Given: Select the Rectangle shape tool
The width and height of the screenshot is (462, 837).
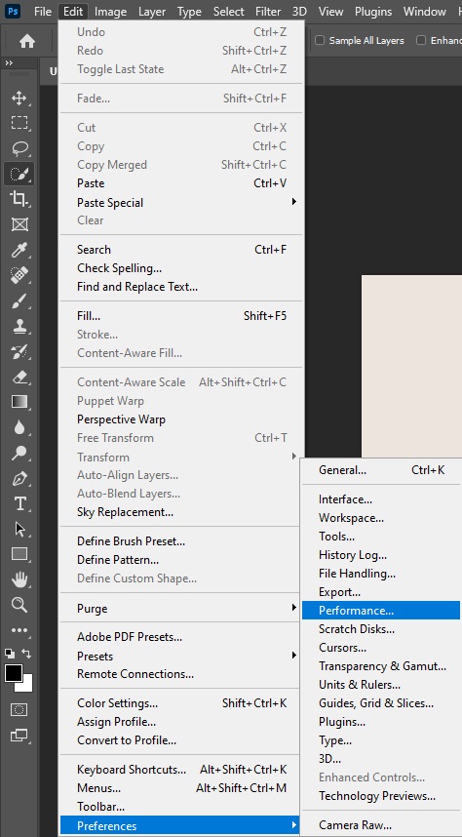Looking at the screenshot, I should coord(19,554).
